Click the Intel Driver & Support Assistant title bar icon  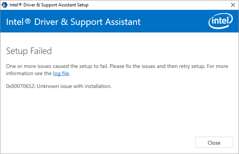pos(5,5)
